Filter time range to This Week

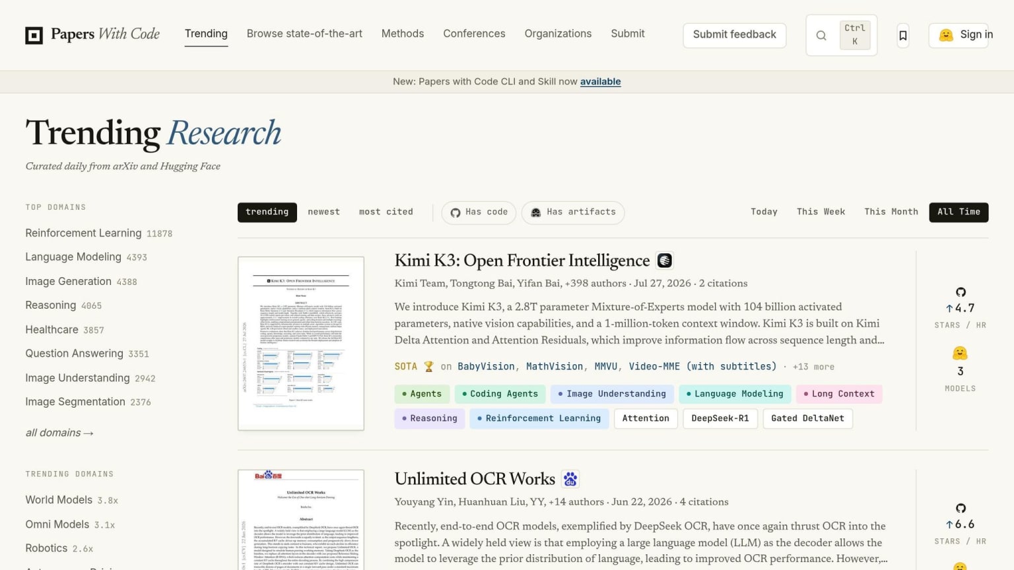click(821, 212)
